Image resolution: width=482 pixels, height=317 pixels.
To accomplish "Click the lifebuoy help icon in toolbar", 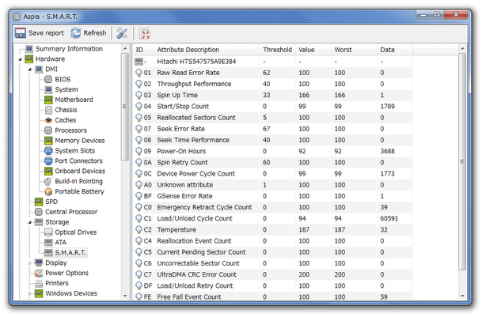I will click(x=145, y=33).
